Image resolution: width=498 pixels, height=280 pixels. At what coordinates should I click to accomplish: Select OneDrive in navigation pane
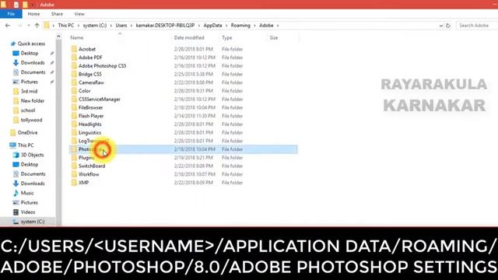tap(27, 132)
